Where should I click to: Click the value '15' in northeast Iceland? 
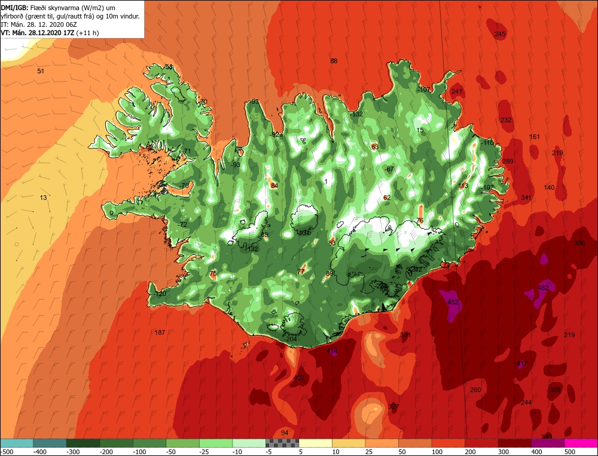point(420,130)
